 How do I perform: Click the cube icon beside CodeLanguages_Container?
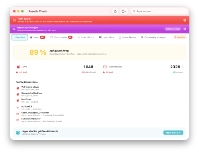coord(18,114)
